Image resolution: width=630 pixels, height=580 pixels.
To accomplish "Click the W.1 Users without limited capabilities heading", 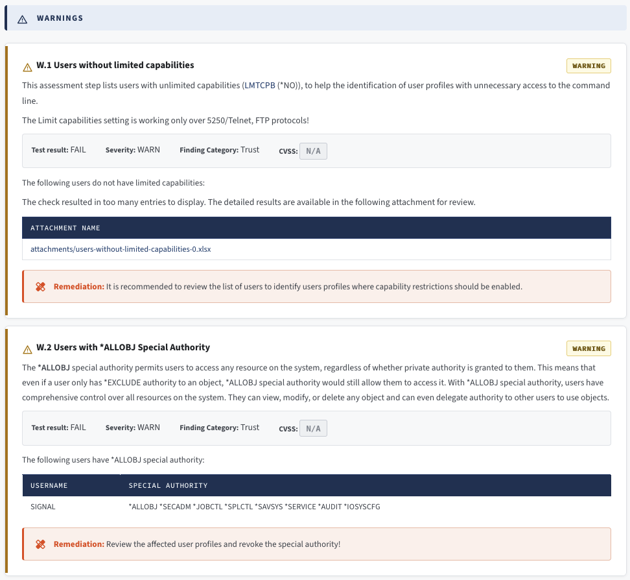I will click(x=115, y=66).
